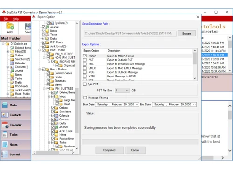
Task: Open Tasks section in sidebar
Action: [x=15, y=135]
